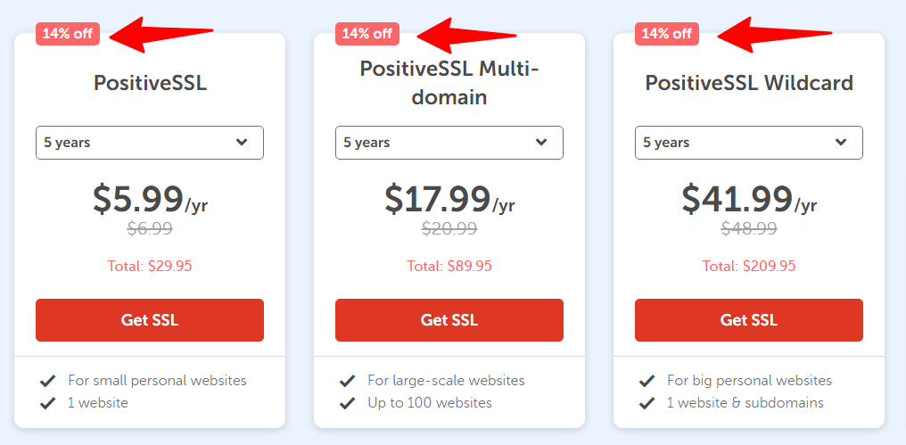Click the PositiveSSL Multi-domain heading
Image resolution: width=906 pixels, height=445 pixels.
click(x=449, y=83)
